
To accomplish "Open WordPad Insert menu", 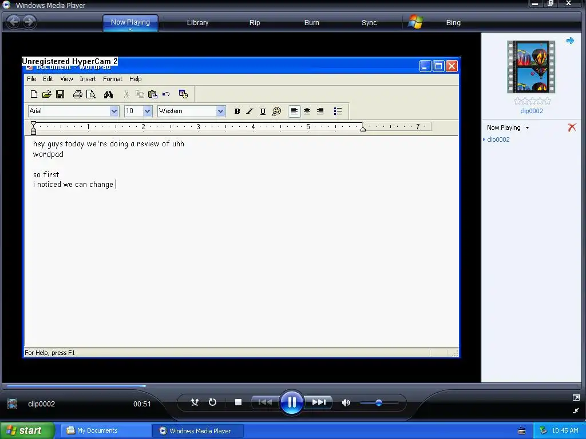I will pos(88,79).
